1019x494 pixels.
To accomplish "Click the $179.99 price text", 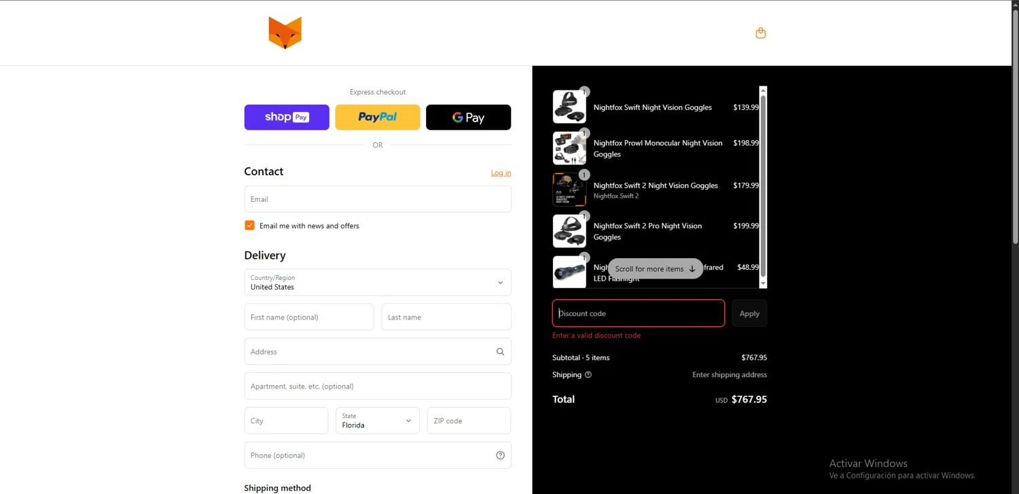I will coord(746,185).
